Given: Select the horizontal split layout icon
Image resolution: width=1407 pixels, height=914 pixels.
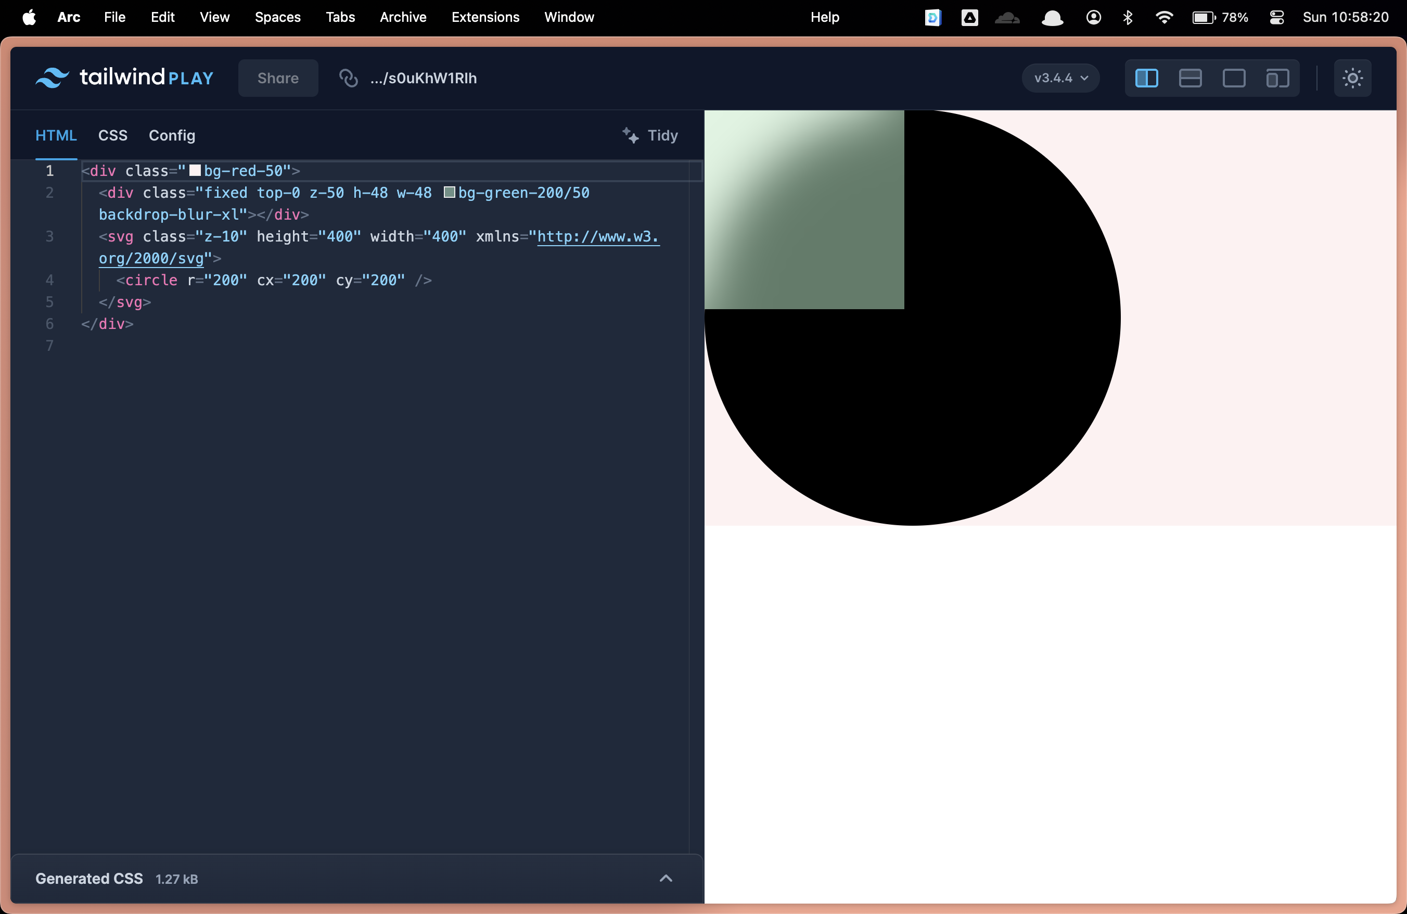Looking at the screenshot, I should click(x=1190, y=78).
